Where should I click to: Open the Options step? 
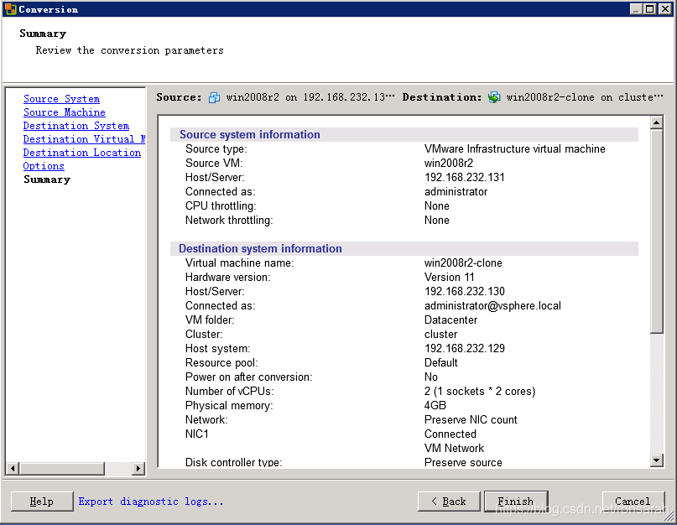[44, 166]
